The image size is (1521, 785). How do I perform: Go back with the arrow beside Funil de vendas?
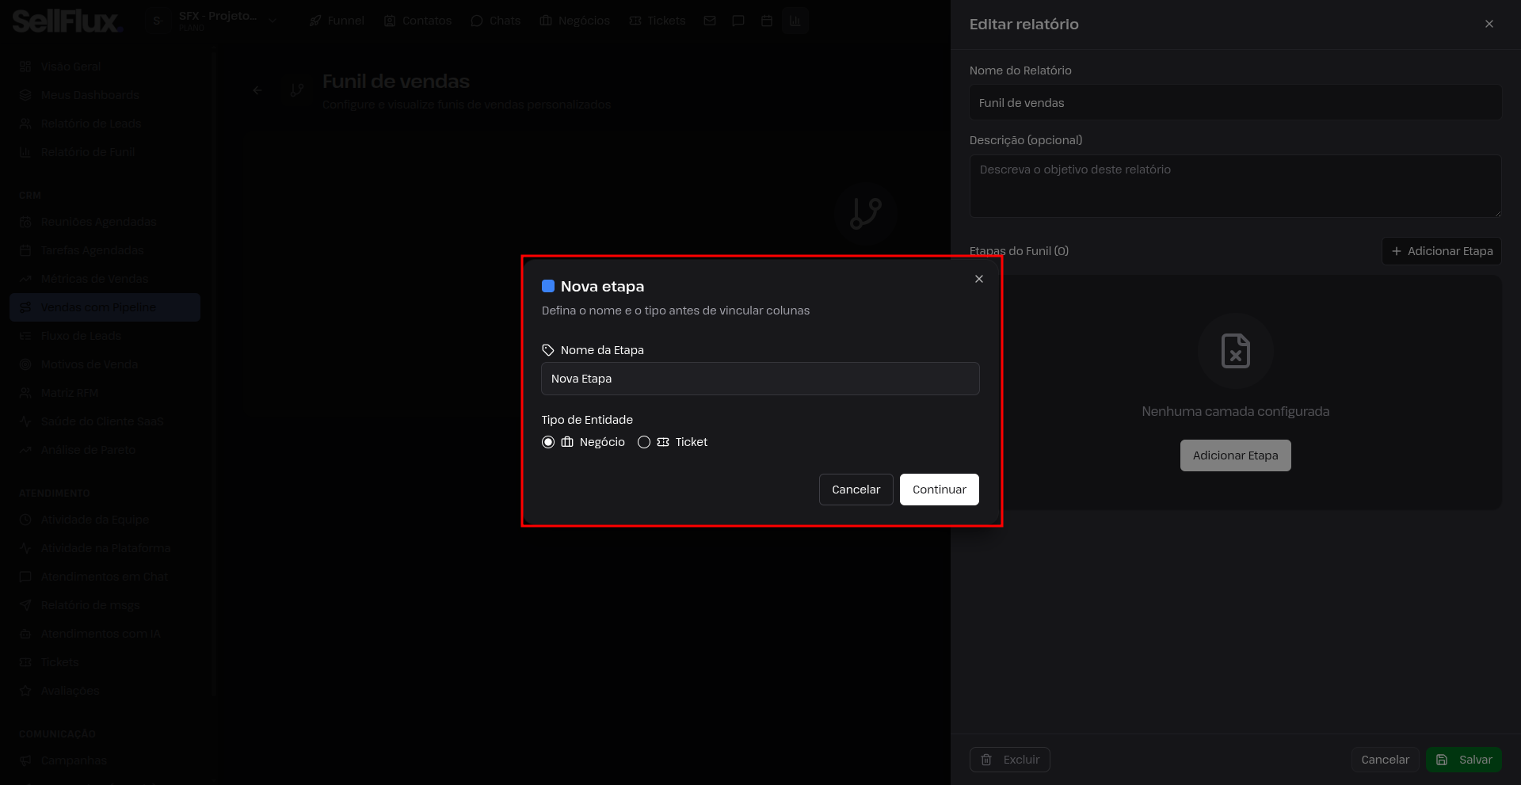[x=257, y=90]
